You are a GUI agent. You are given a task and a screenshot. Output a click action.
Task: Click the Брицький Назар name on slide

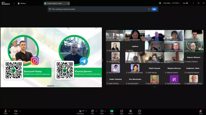click(33, 72)
